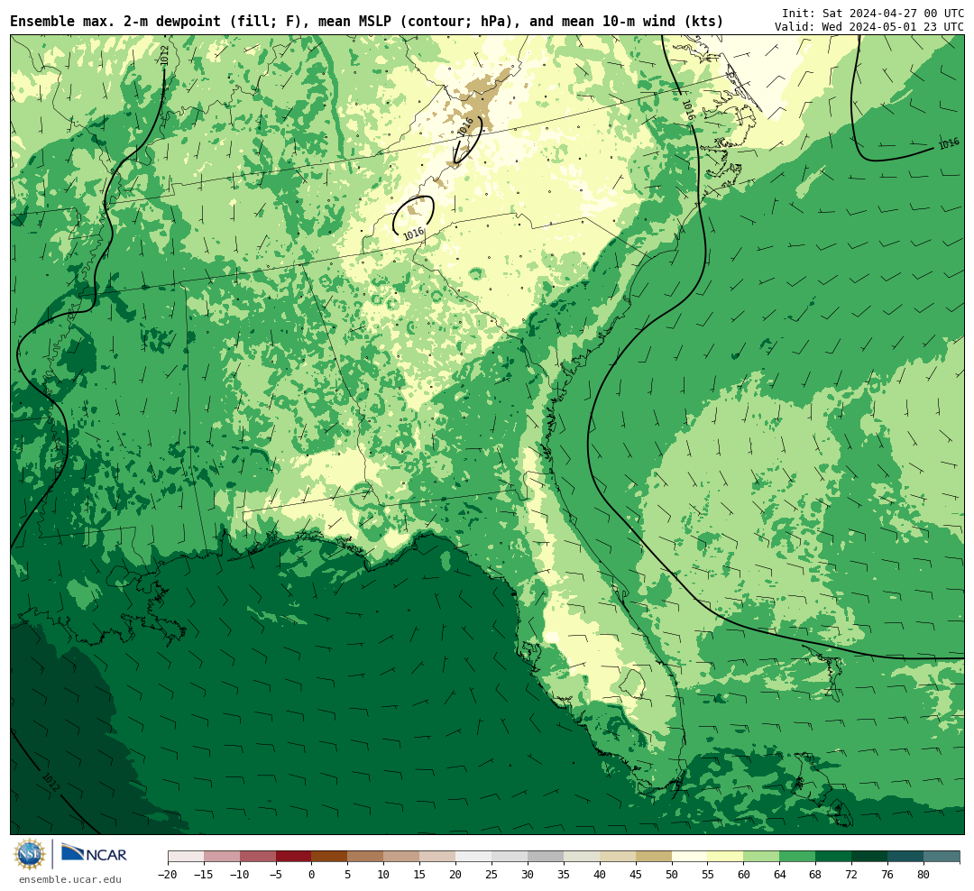Click the 80 colorbar tick label
Screen dimensions: 974x891
pos(923,875)
